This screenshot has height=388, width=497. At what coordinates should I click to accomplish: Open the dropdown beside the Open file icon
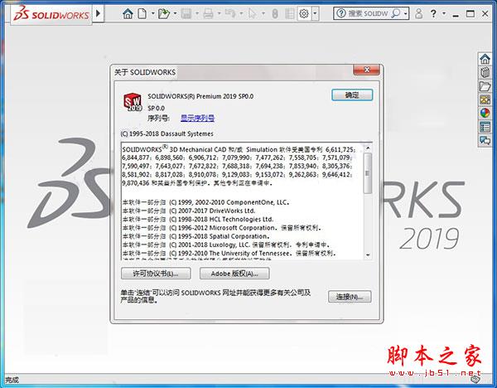pos(175,13)
